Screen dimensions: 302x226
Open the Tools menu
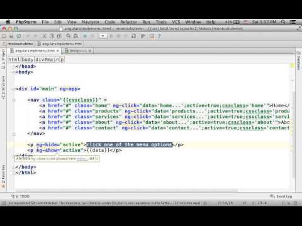click(x=161, y=22)
